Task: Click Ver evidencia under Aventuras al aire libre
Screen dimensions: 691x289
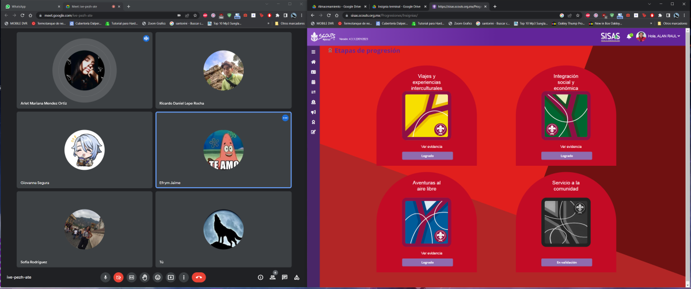Action: [x=427, y=253]
